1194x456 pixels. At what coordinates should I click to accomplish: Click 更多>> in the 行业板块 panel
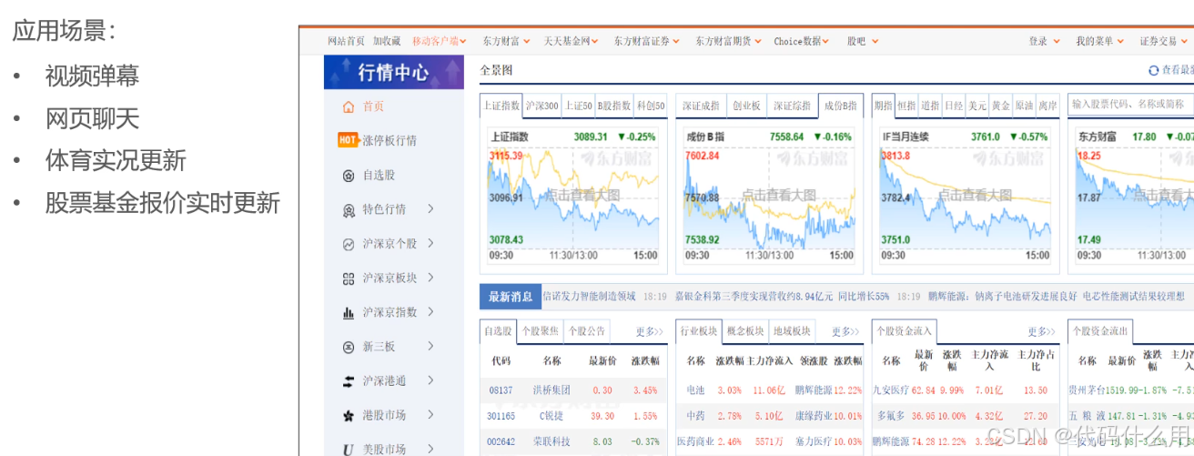[845, 332]
